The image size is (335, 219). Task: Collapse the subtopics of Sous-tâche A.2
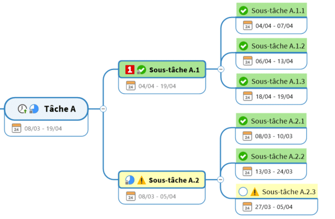pyautogui.click(x=221, y=179)
